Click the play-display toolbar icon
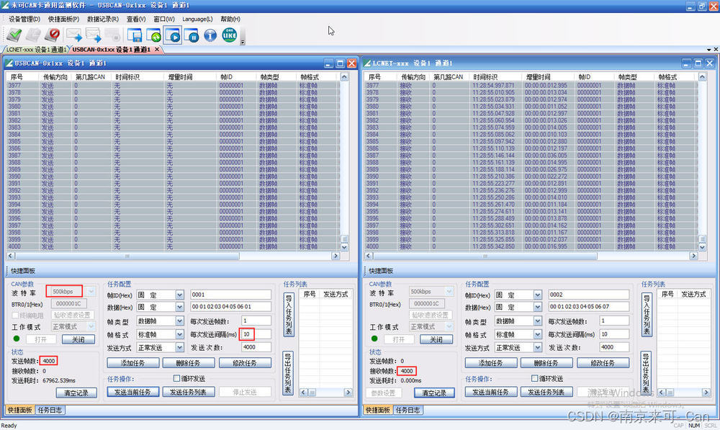Screen dimensions: 720x430 click(173, 35)
